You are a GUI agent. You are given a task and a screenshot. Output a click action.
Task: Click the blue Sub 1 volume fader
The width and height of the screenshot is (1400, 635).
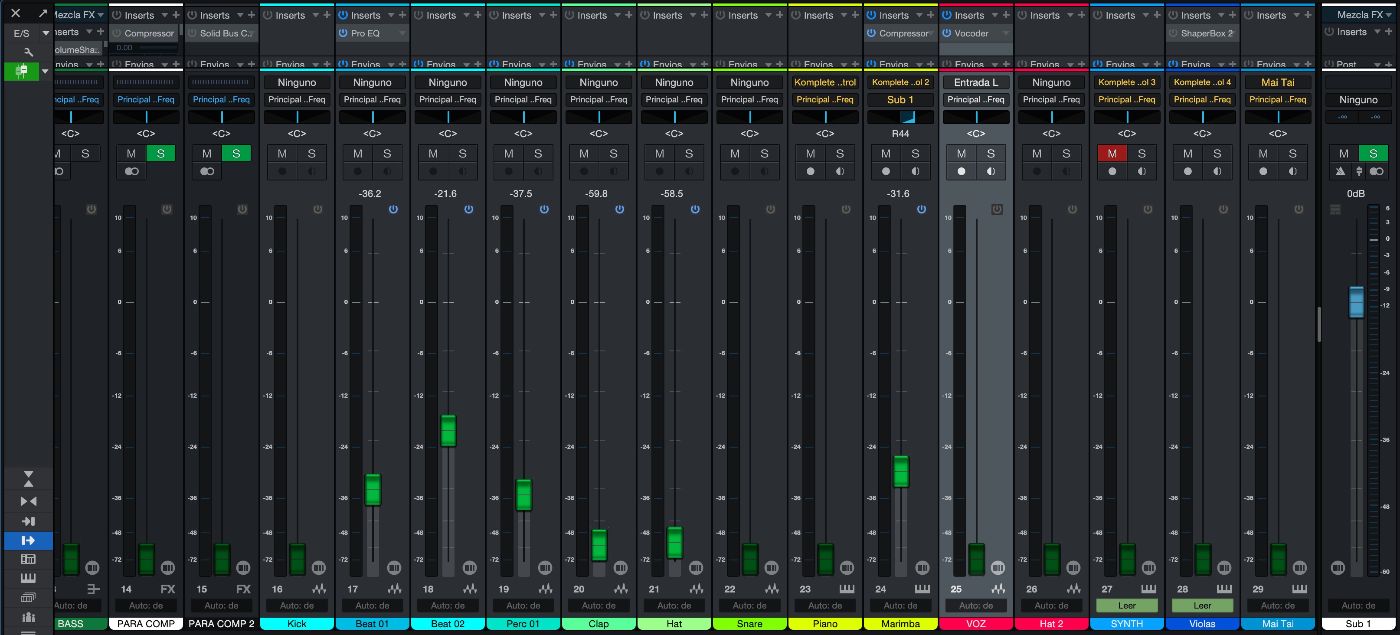1357,302
